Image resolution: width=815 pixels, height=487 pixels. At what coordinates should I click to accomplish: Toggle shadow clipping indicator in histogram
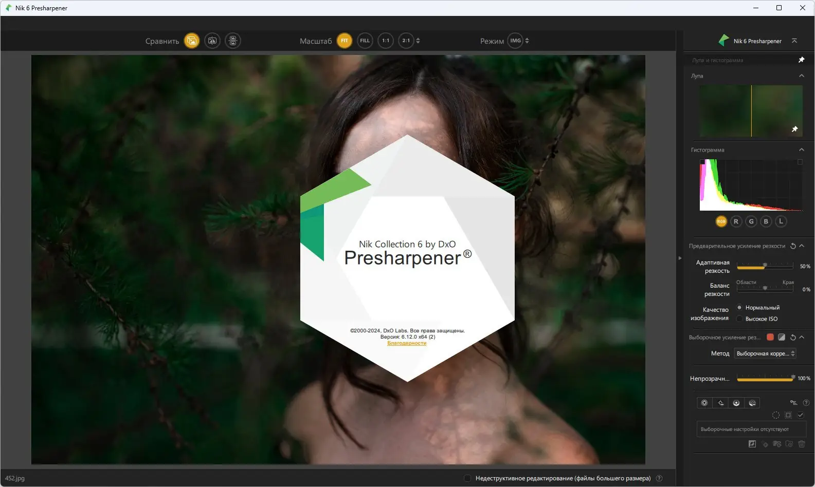[702, 162]
